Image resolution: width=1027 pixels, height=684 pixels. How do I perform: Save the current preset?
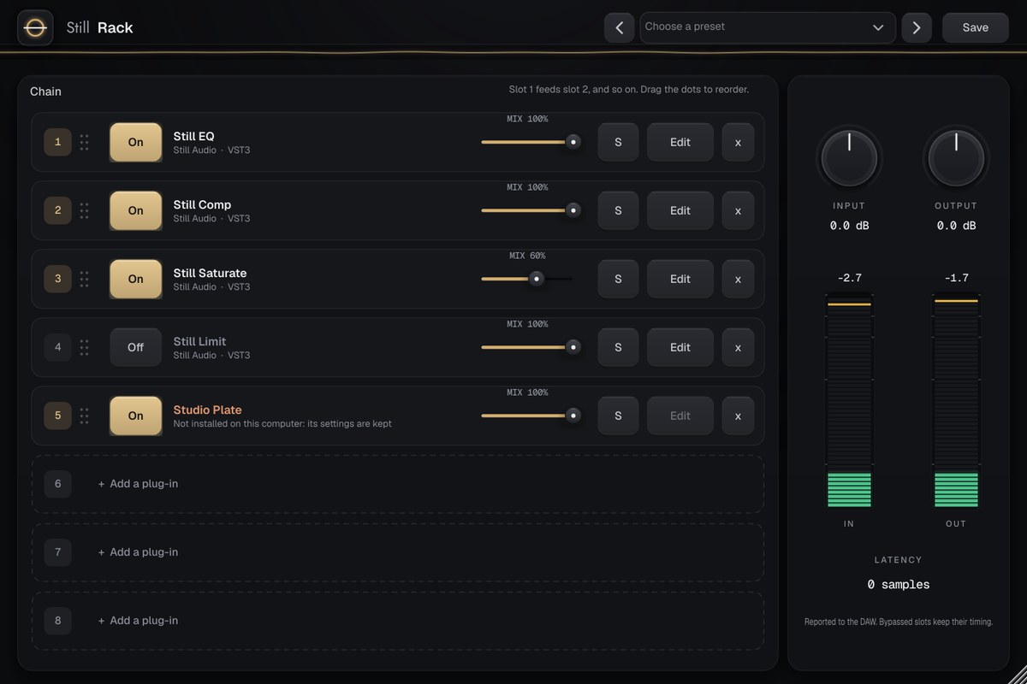(x=976, y=27)
